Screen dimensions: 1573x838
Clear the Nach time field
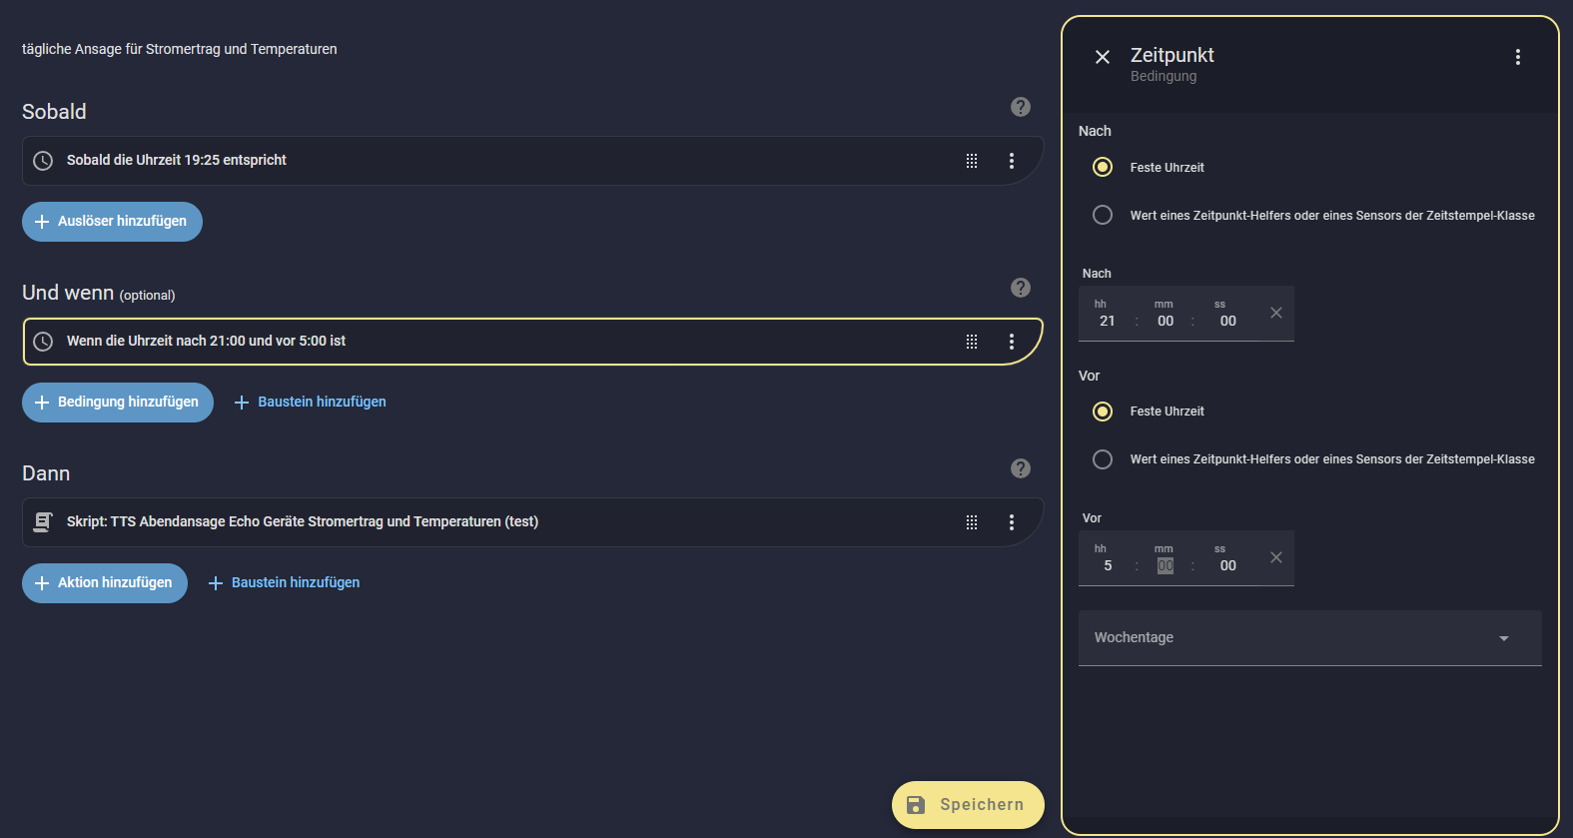click(1275, 313)
